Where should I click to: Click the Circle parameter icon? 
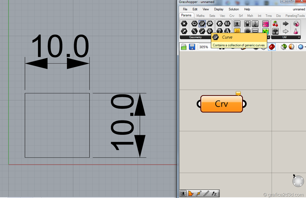pos(194,24)
